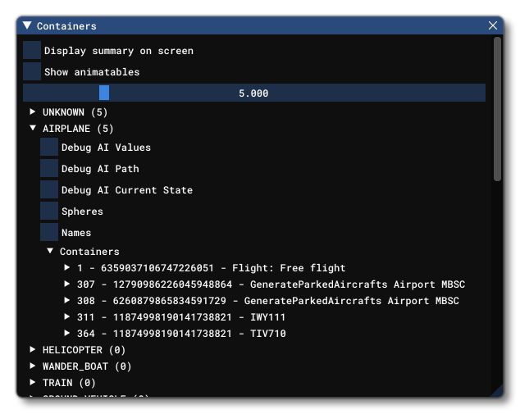Close the Containers window
The image size is (520, 414).
click(x=492, y=25)
